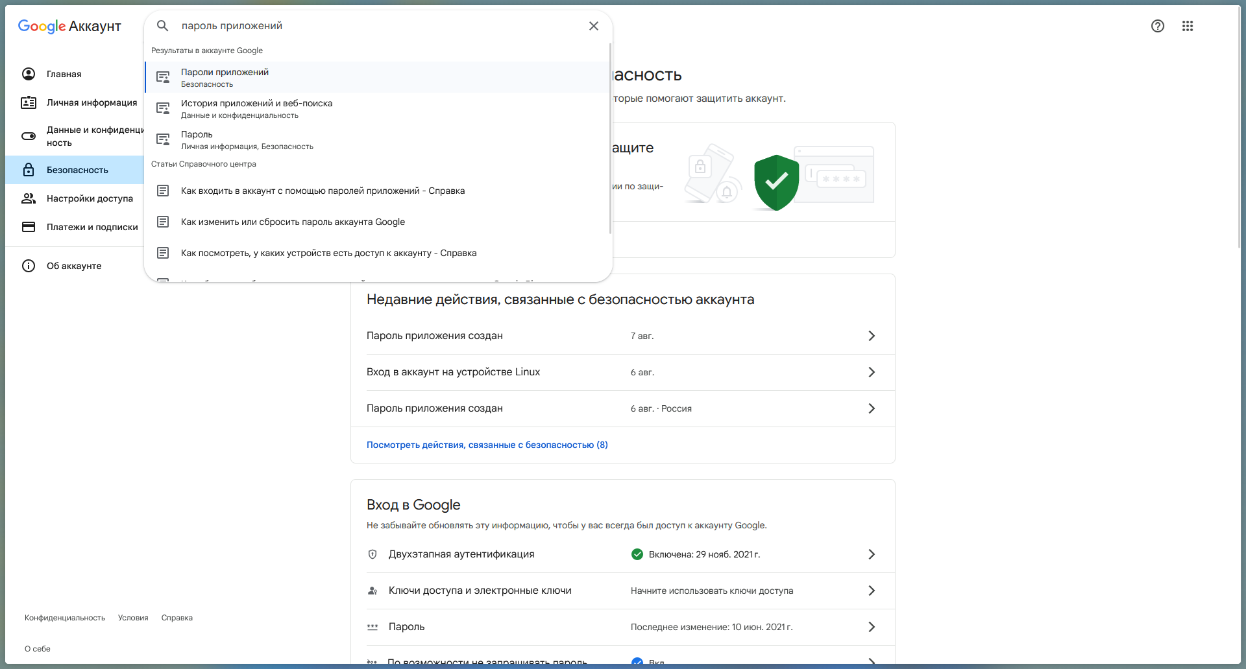Click the green shield security illustration
1246x669 pixels.
point(776,183)
